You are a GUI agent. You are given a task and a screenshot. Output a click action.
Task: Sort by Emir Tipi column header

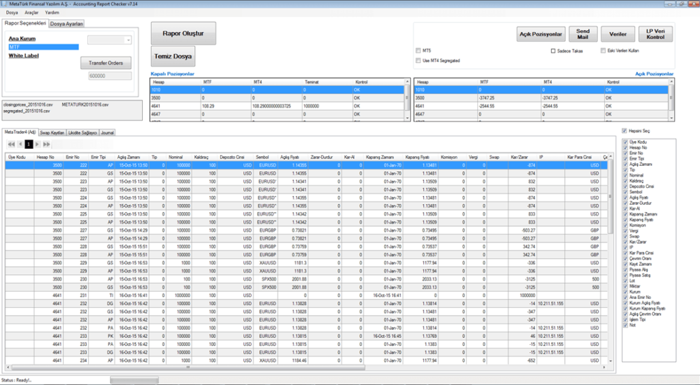[102, 157]
